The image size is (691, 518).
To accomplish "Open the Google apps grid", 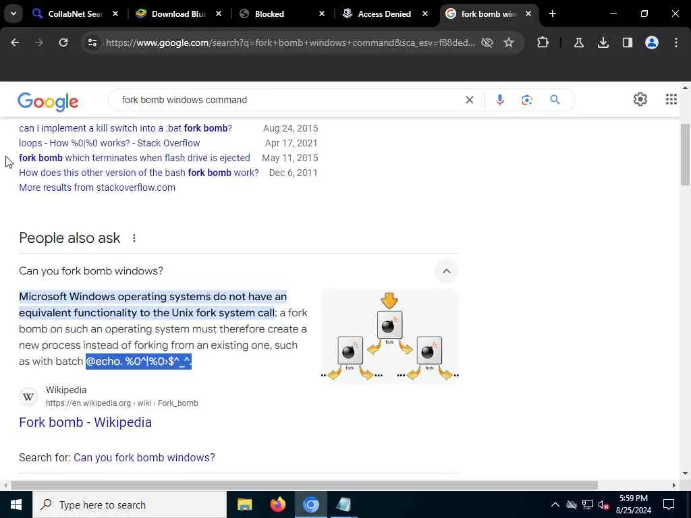I will pos(671,99).
